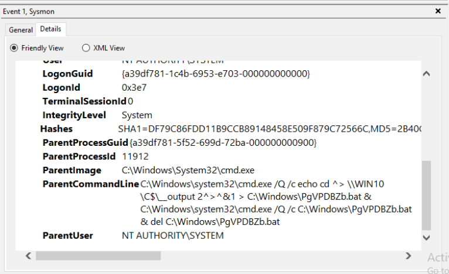Click the IntegrityLevel System value
Image resolution: width=449 pixels, height=274 pixels.
[x=137, y=115]
